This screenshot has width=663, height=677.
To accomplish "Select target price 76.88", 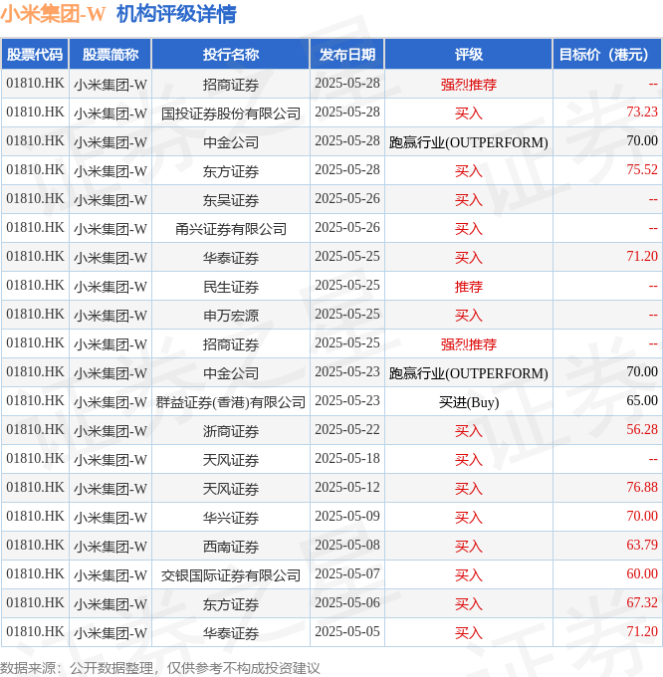I will pyautogui.click(x=642, y=488).
